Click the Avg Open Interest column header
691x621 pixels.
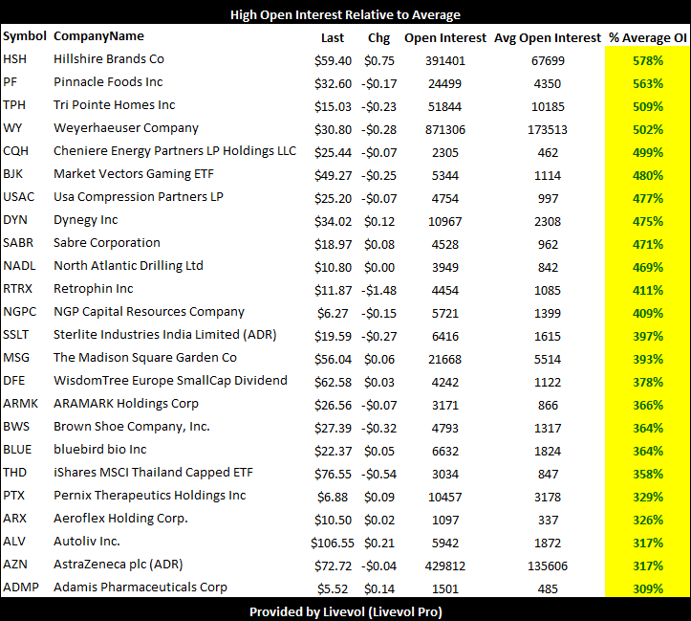548,38
